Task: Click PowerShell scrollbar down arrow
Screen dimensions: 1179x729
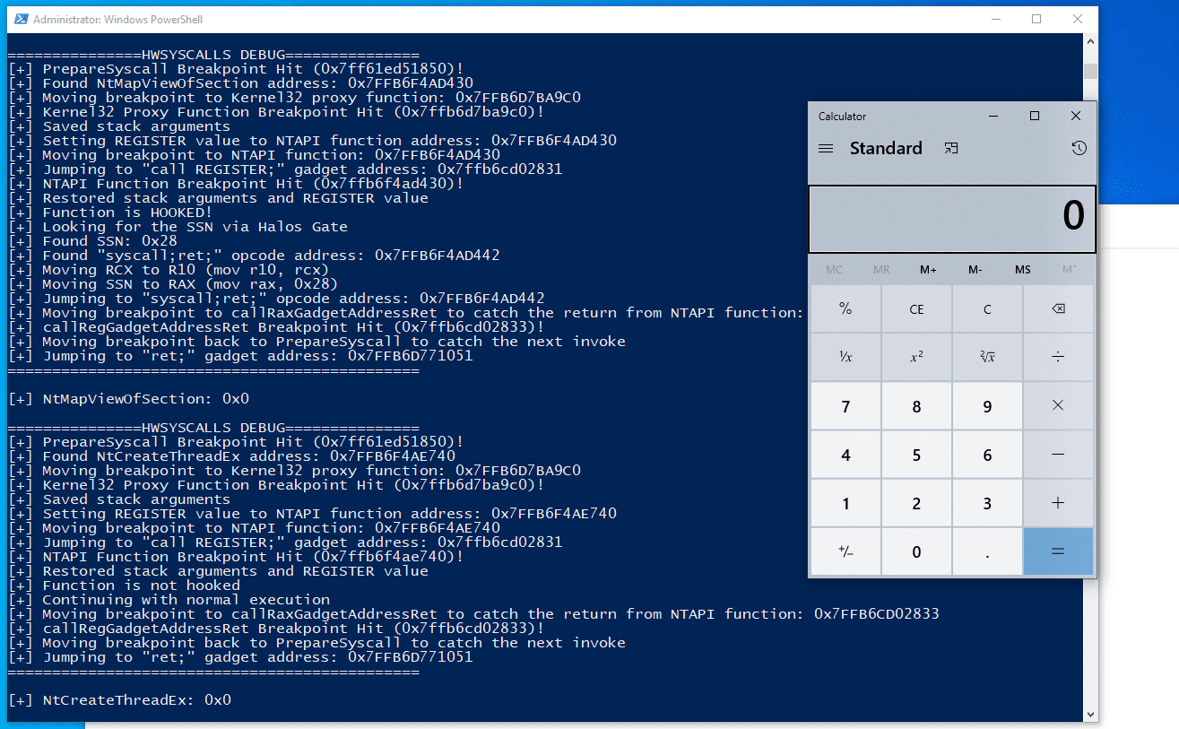Action: (x=1090, y=714)
